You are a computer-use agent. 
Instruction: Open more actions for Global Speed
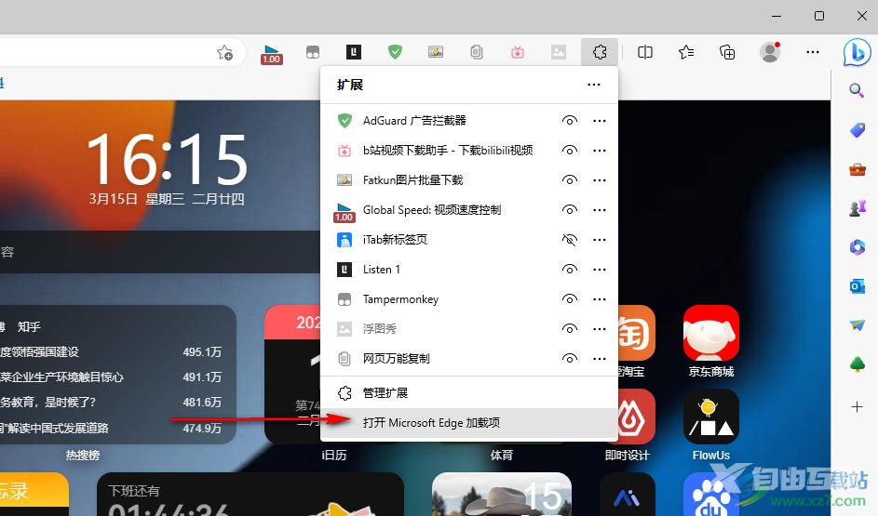coord(600,209)
